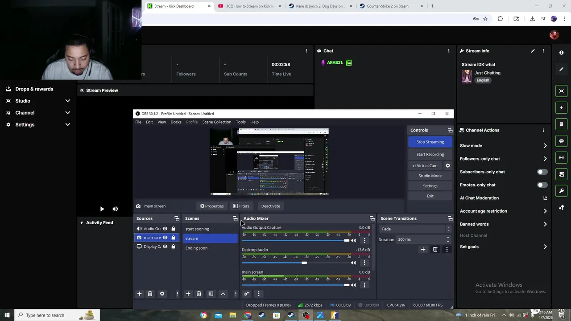Screen dimensions: 571x321
Task: Open Desktop Audio three-dot options
Action: click(x=364, y=263)
